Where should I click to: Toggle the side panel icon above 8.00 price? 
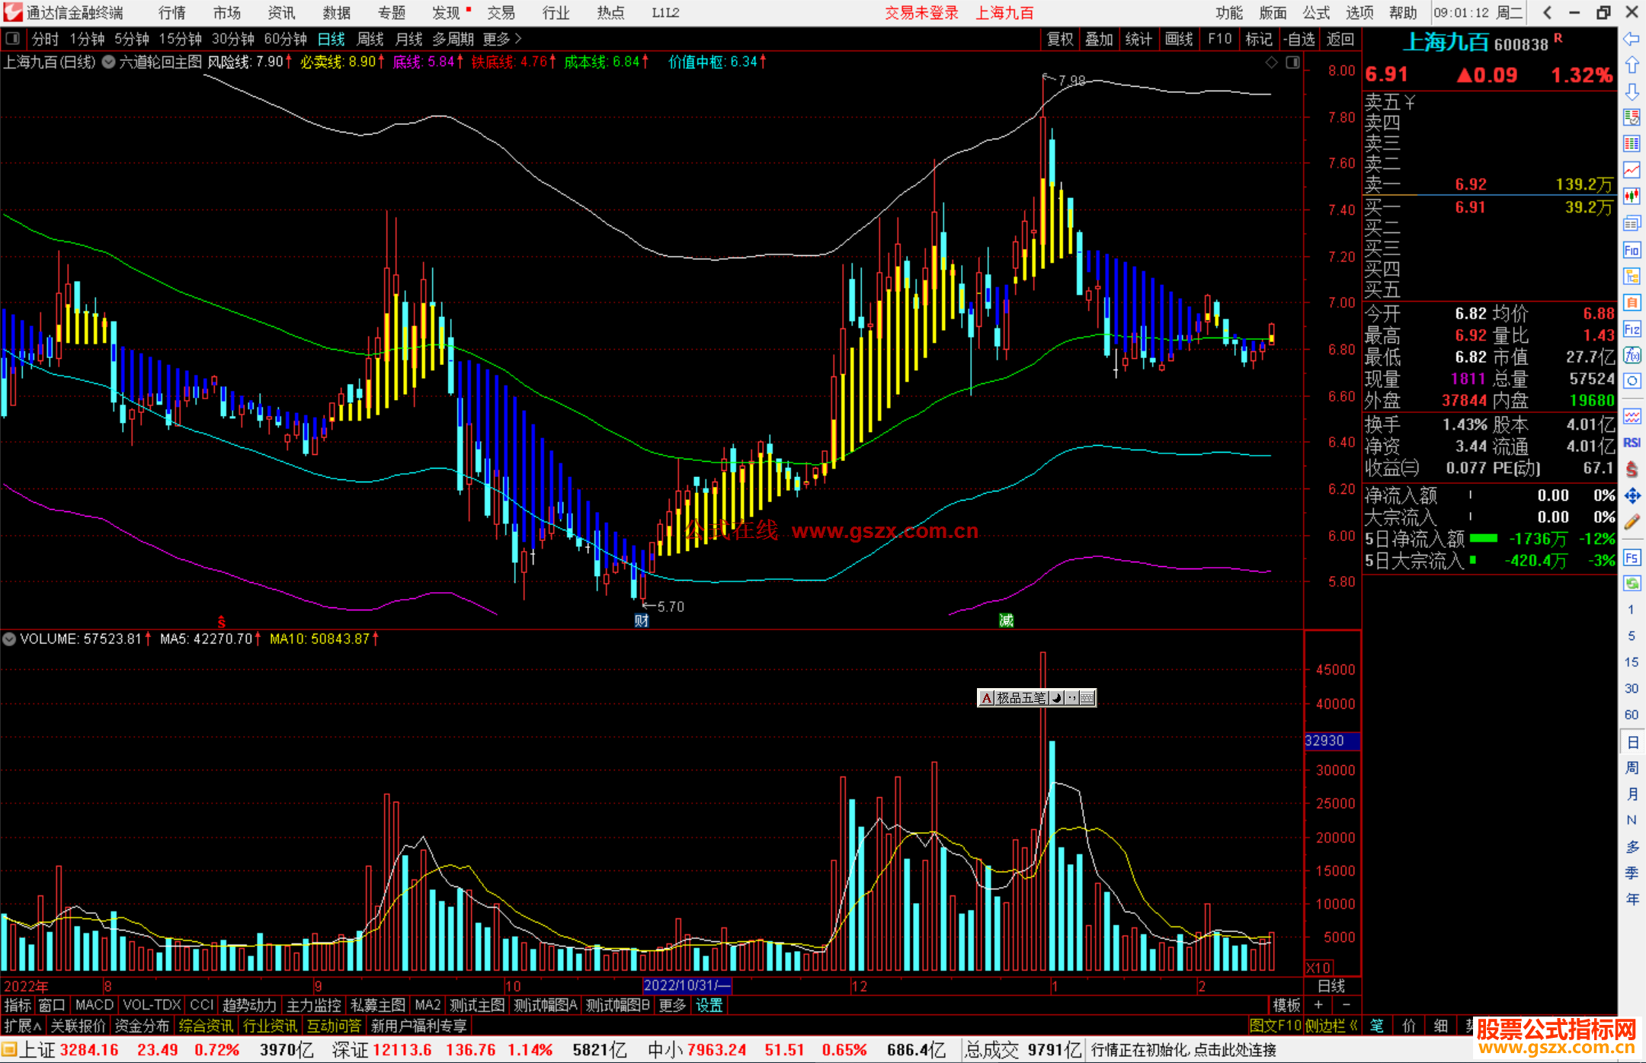(x=1292, y=62)
